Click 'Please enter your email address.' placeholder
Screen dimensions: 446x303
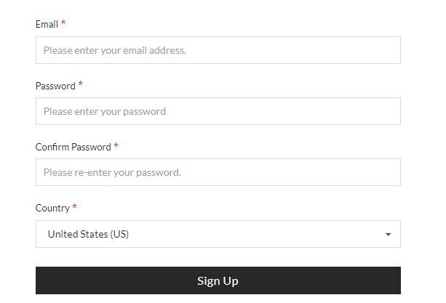point(114,50)
